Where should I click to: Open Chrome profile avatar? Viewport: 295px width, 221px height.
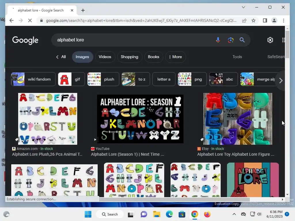274,20
